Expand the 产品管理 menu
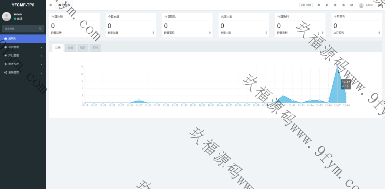The height and width of the screenshot is (189, 385). click(x=23, y=55)
